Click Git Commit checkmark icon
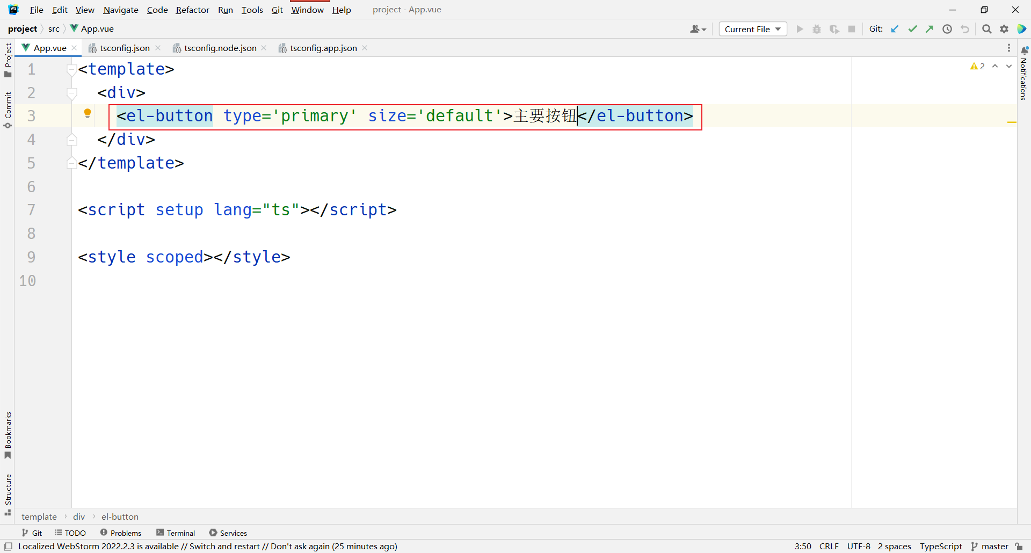Viewport: 1031px width, 553px height. coord(912,29)
